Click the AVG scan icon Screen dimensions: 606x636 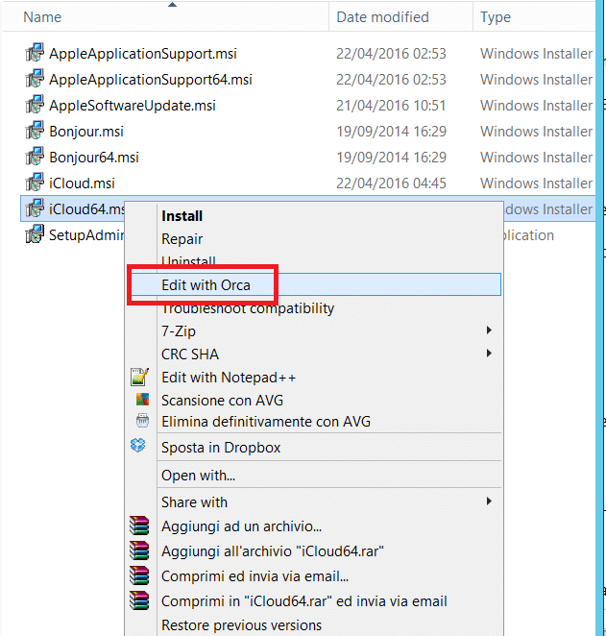coord(142,400)
